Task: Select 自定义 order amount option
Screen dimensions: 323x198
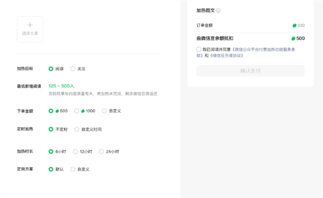Action: pos(104,111)
